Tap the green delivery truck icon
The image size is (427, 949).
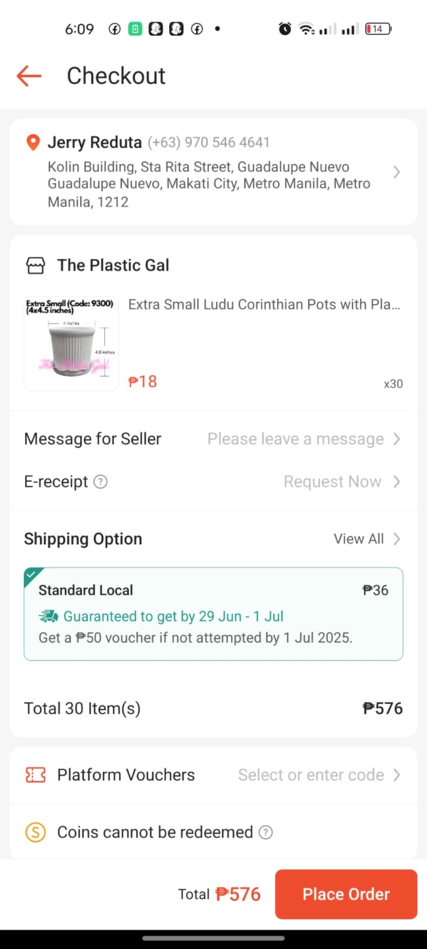[x=49, y=616]
